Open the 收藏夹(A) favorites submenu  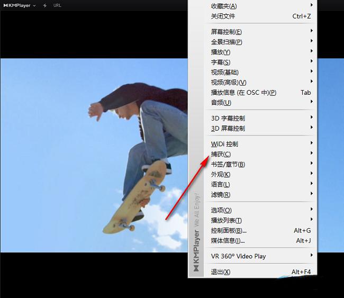point(224,6)
